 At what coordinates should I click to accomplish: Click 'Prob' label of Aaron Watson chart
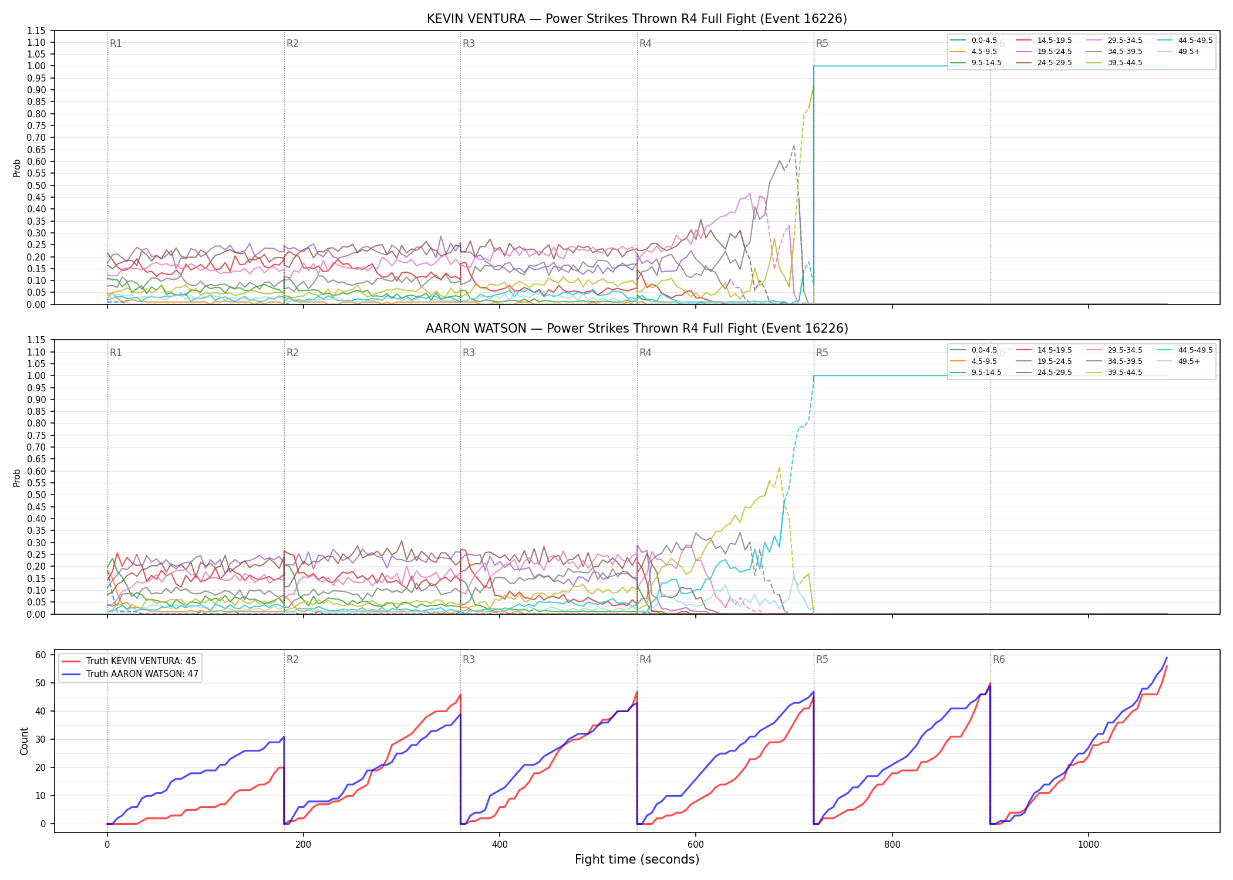click(x=17, y=478)
